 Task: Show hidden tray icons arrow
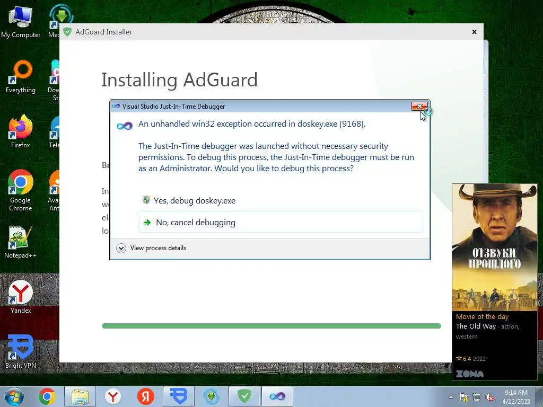[x=451, y=397]
